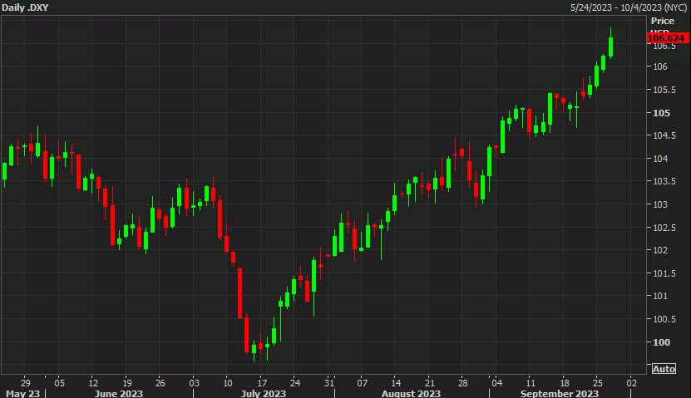Click the red 106.624 current price tag
This screenshot has width=691, height=398.
coord(667,38)
